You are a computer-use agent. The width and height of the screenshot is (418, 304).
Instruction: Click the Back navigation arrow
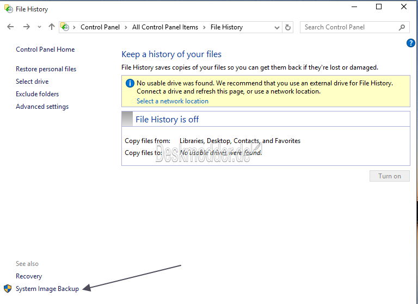point(10,27)
